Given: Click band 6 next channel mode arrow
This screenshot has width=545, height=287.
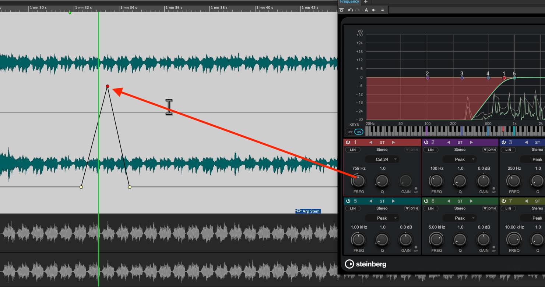Looking at the screenshot, I should 471,201.
